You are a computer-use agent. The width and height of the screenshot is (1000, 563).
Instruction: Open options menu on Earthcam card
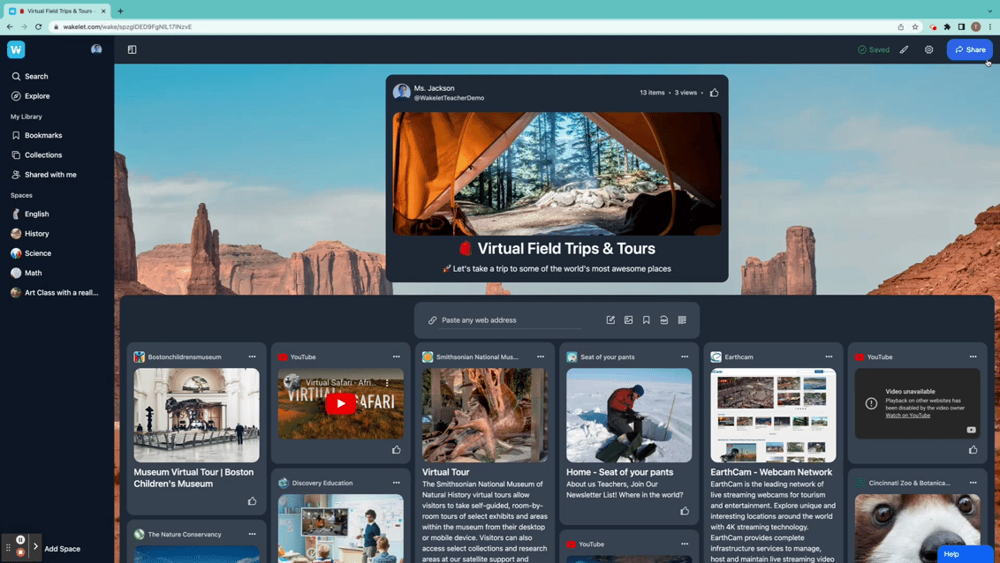pyautogui.click(x=829, y=357)
